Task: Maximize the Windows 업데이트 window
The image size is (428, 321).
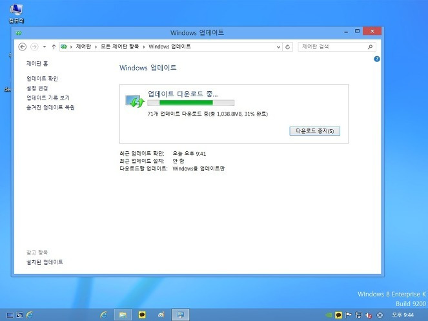Action: [x=357, y=32]
